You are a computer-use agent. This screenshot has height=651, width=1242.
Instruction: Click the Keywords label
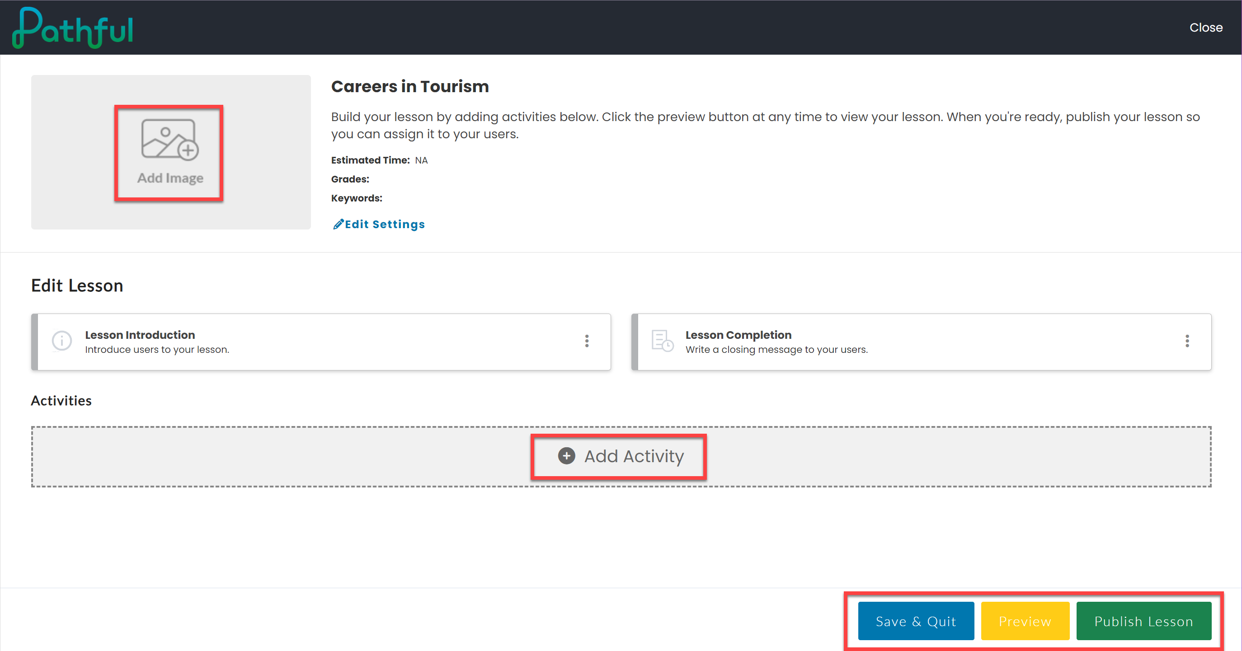[357, 198]
